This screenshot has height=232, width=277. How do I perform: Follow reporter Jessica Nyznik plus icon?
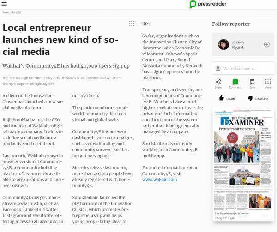[266, 44]
